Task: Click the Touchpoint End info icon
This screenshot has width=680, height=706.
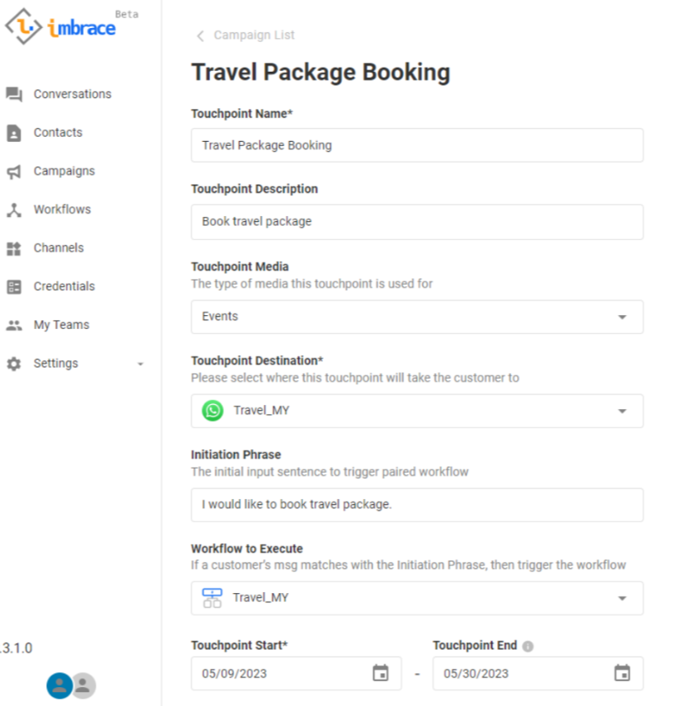Action: click(x=528, y=646)
